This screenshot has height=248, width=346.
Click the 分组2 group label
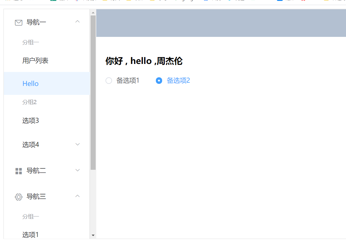click(x=29, y=102)
